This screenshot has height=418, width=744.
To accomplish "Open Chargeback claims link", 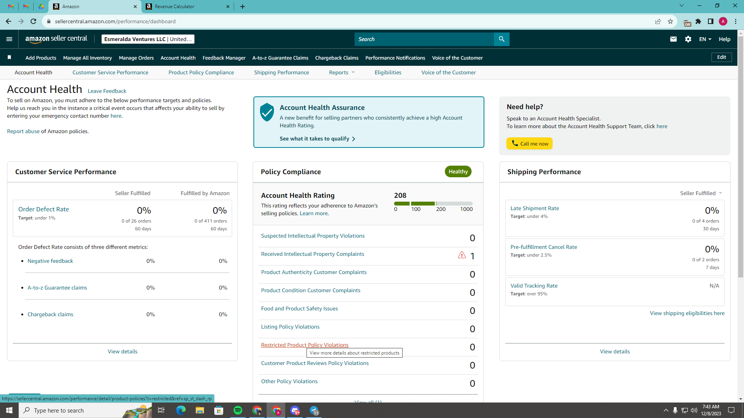I will 50,314.
